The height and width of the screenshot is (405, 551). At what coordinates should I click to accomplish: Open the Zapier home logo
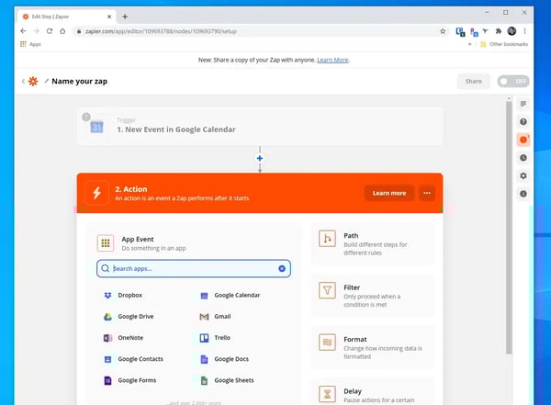click(33, 81)
